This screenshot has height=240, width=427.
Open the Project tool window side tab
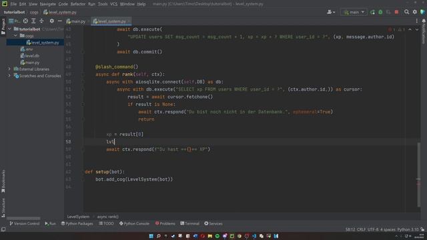pos(3,27)
